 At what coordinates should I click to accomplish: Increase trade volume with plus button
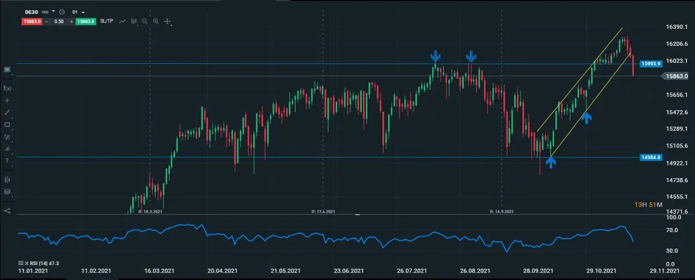pyautogui.click(x=71, y=21)
